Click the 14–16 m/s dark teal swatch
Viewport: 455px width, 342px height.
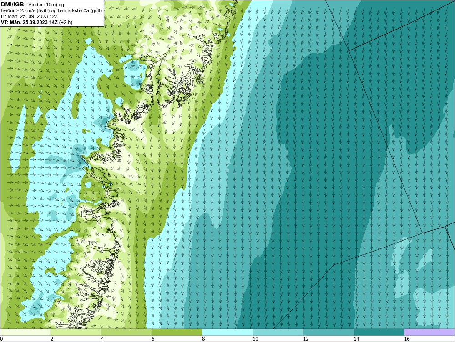coord(379,332)
